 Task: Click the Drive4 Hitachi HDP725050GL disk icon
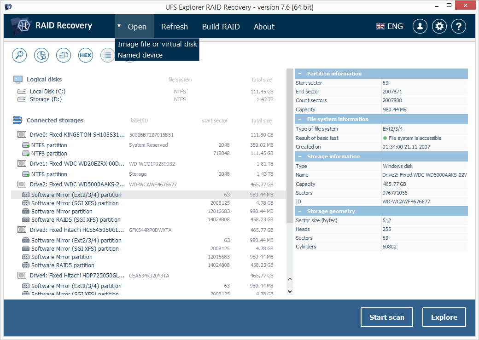point(22,275)
